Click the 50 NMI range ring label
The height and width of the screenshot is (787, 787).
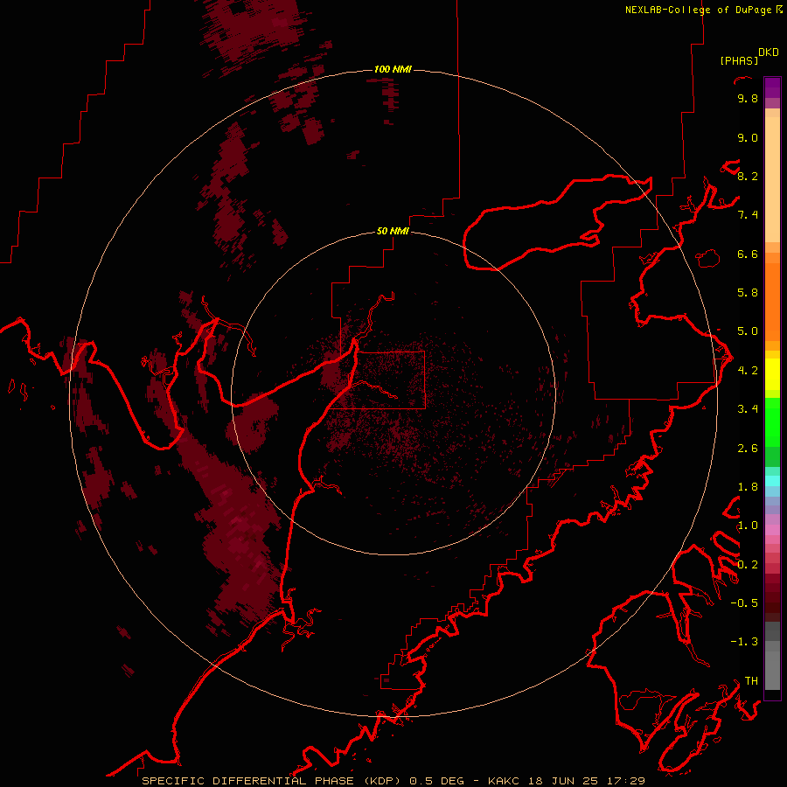[x=393, y=231]
